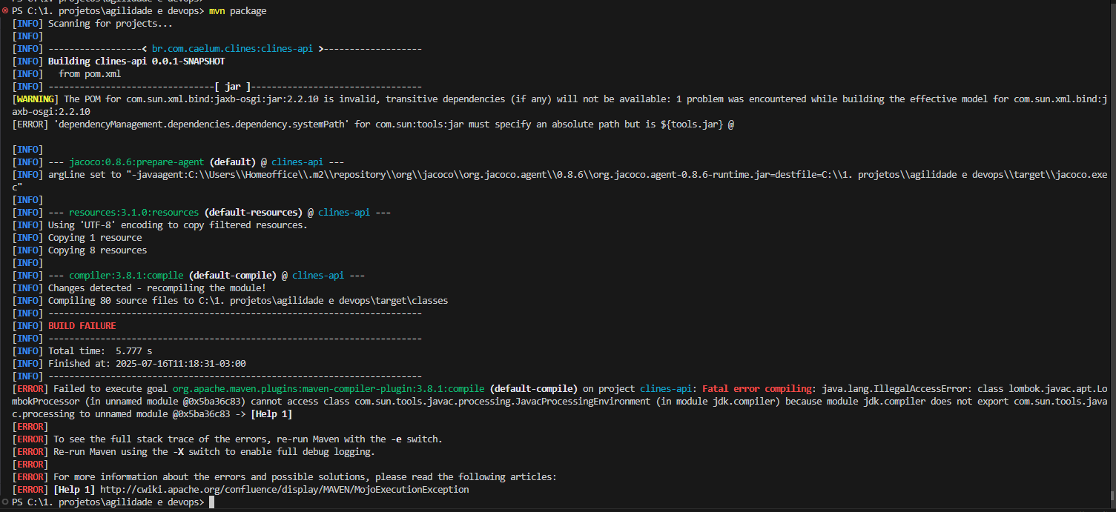Click the "Copying 1 resource" line
This screenshot has width=1116, height=512.
click(95, 238)
